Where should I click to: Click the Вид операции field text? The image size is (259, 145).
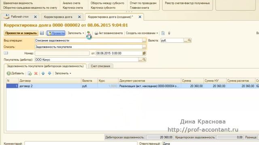89,40
